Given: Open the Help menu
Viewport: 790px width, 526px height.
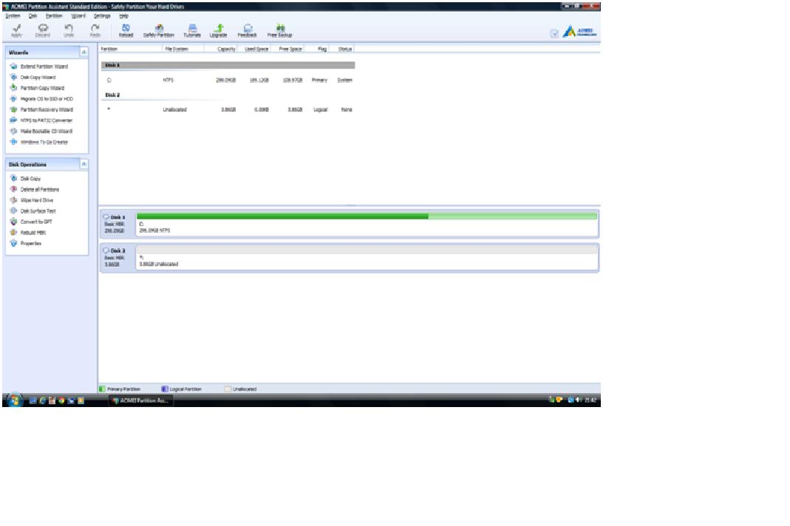Looking at the screenshot, I should pos(123,16).
